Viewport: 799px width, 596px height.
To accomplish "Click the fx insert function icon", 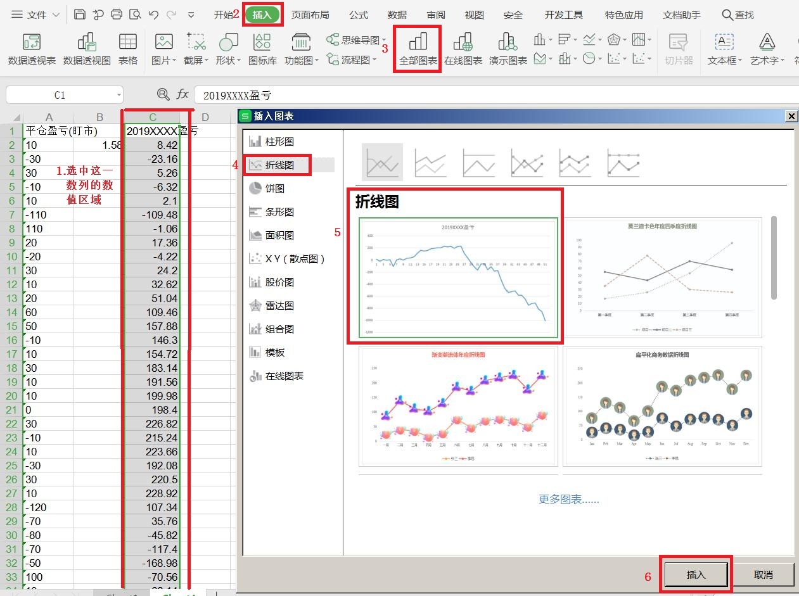I will pyautogui.click(x=182, y=94).
